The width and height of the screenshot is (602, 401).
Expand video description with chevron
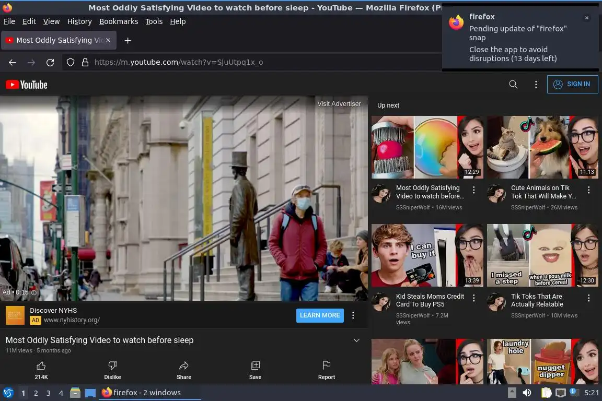coord(356,340)
